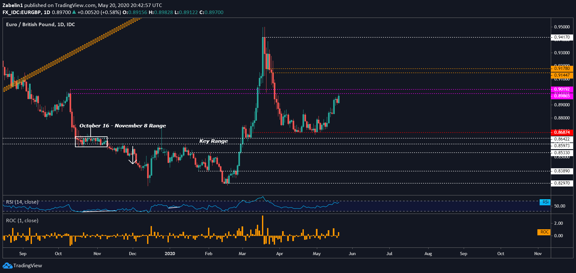Select the RSI (14, close) legend

[22, 202]
